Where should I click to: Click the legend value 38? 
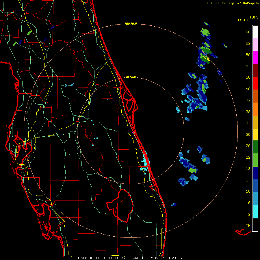click(248, 112)
